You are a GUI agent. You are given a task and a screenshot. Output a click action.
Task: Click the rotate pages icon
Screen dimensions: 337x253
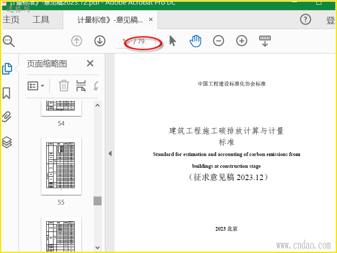(96, 86)
